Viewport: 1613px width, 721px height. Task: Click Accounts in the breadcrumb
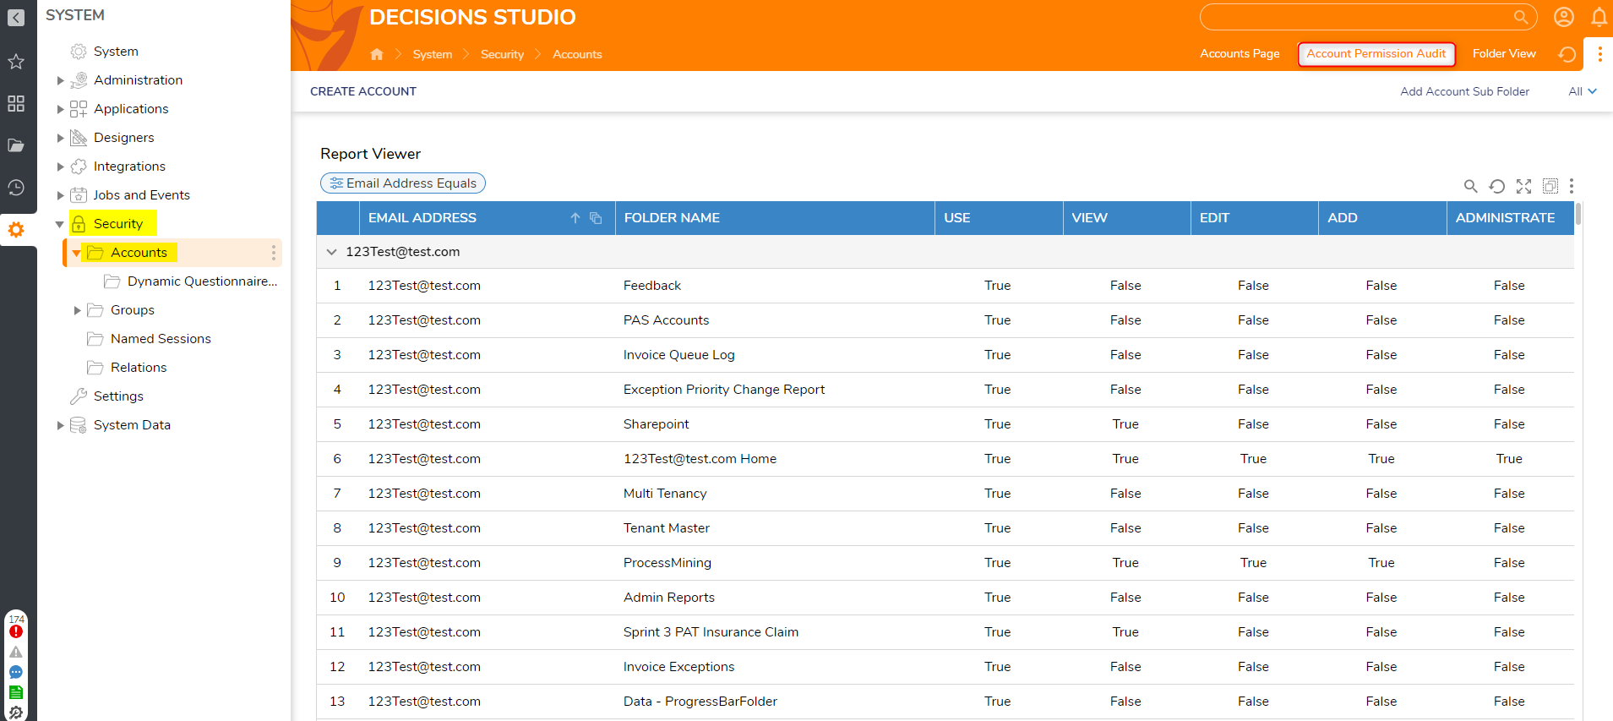click(577, 54)
